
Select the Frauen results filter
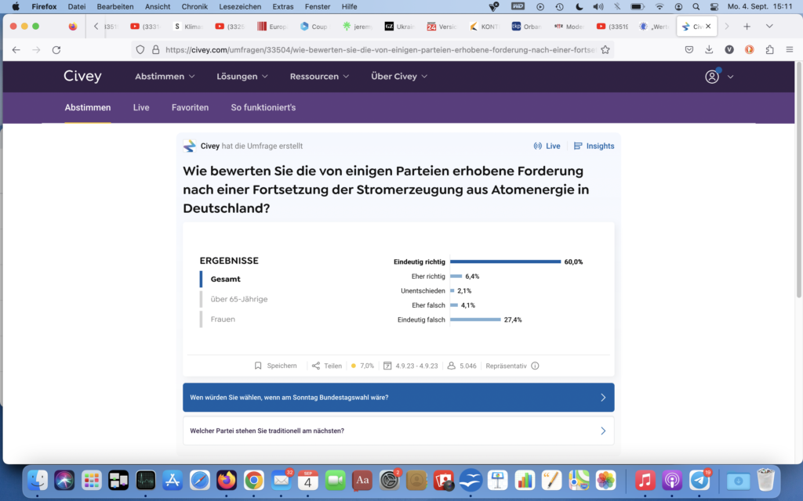tap(223, 319)
